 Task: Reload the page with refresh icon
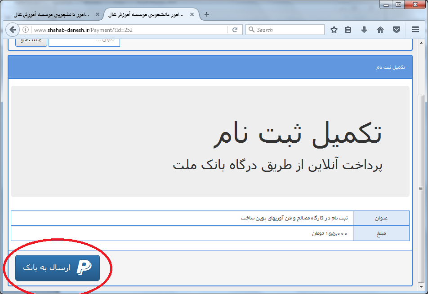pos(235,30)
